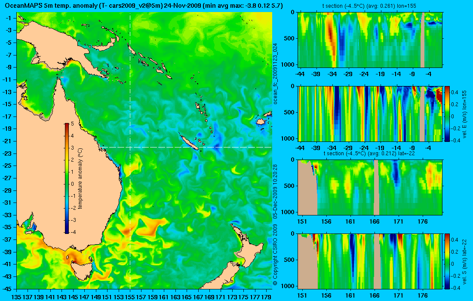Image resolution: width=473 pixels, height=301 pixels.
Task: Click the '-45' latitude label on the main map axis
Action: click(6, 289)
